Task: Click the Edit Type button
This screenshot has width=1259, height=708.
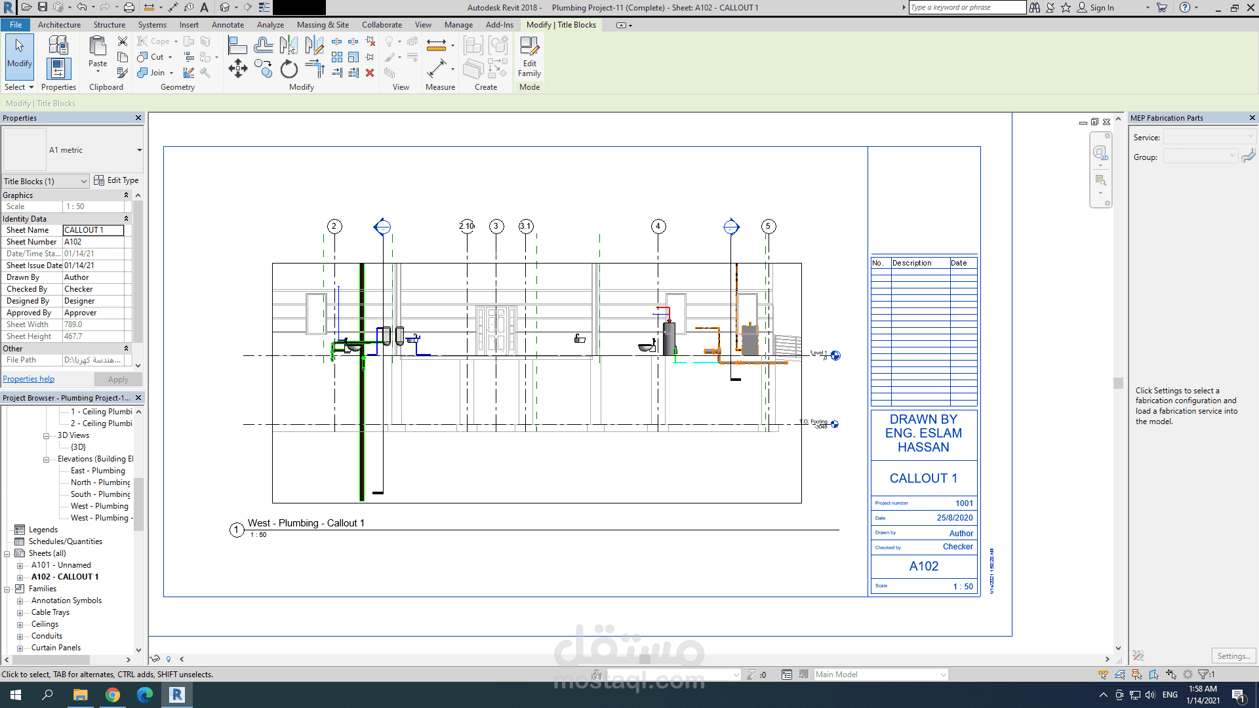Action: 116,180
